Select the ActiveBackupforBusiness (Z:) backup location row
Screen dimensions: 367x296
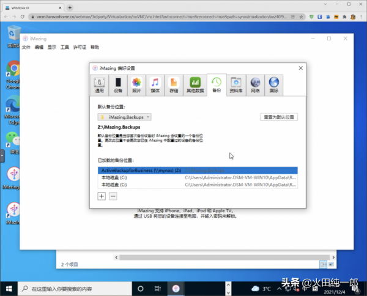pyautogui.click(x=198, y=171)
